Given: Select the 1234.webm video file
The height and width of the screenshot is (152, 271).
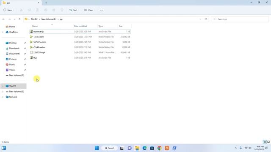Looking at the screenshot, I should [x=80, y=37].
